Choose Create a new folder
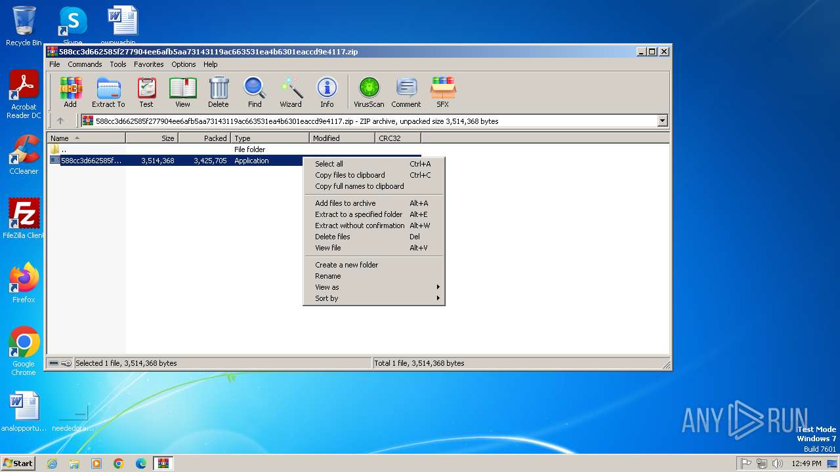 click(374, 265)
